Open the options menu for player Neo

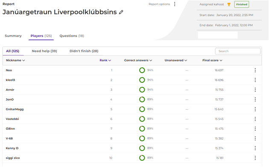click(255, 70)
